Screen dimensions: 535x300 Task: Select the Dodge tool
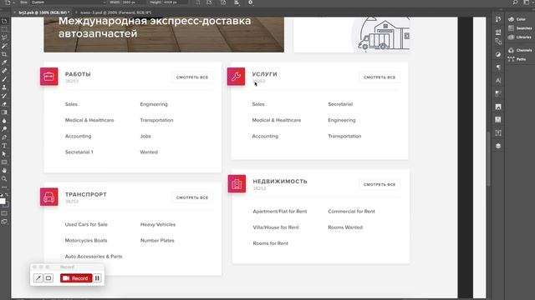point(4,129)
